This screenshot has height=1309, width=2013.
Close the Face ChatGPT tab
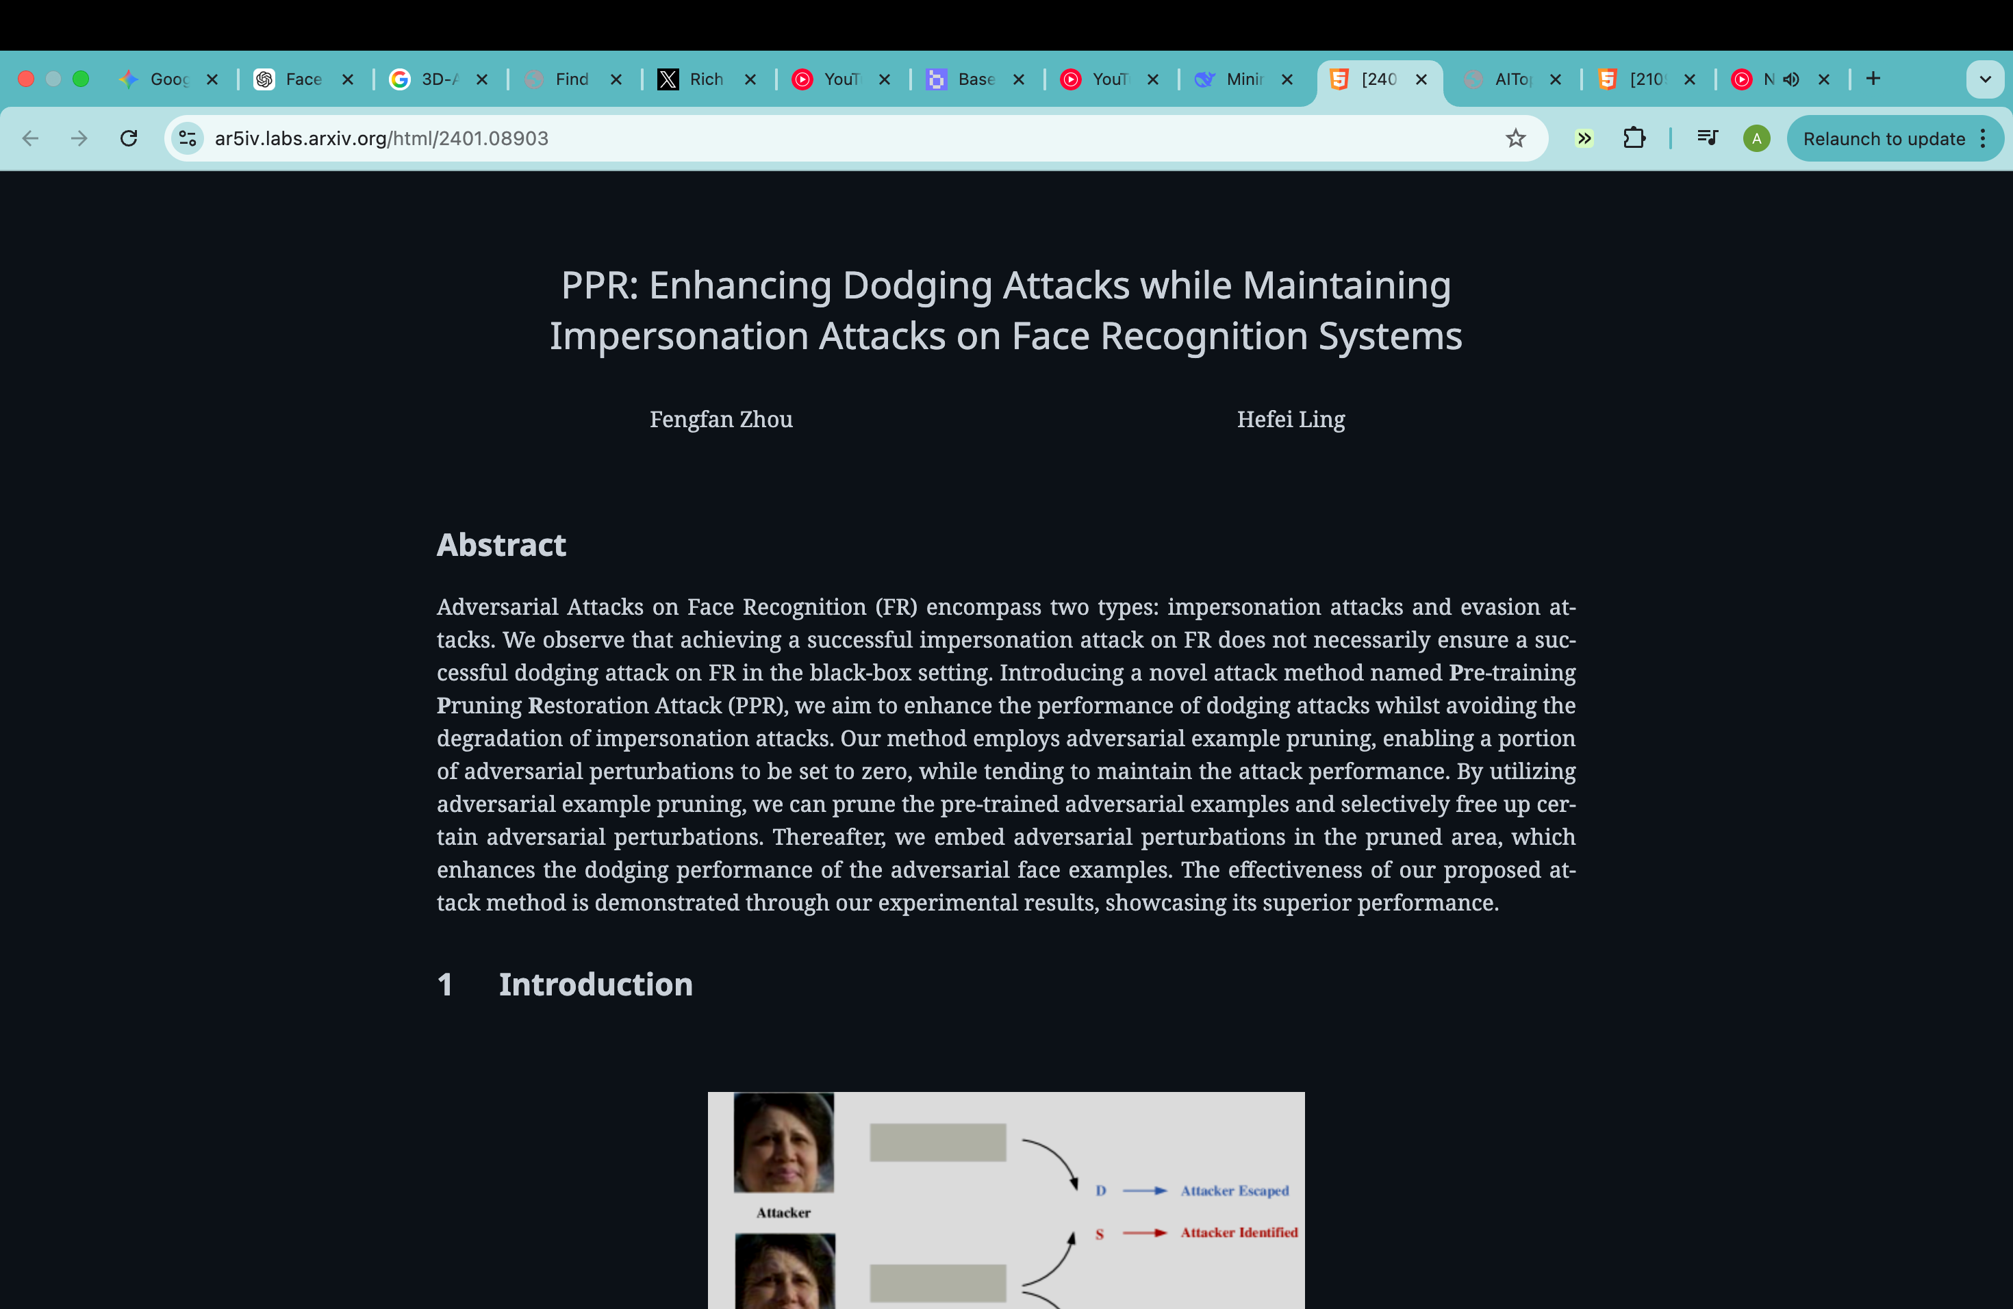pos(348,79)
